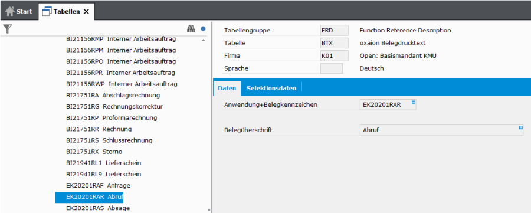Click the small icon in EK20201RAR field
This screenshot has width=531, height=213.
(414, 102)
